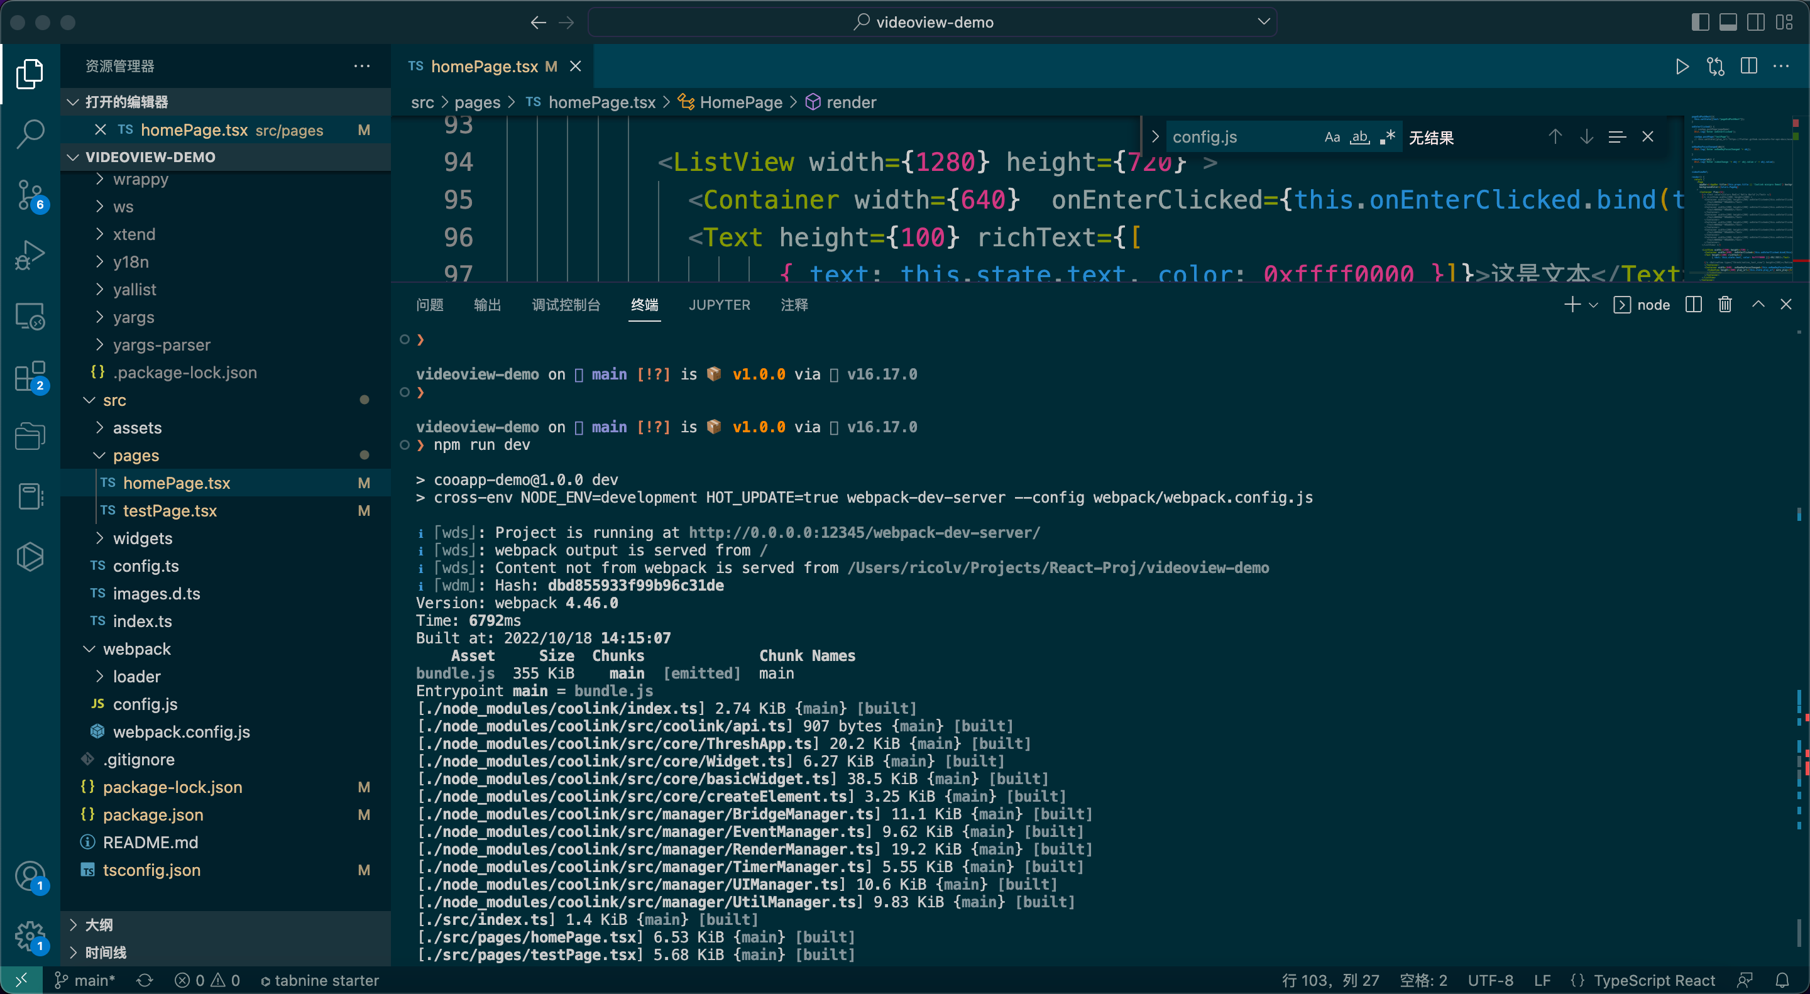
Task: Kill terminal with trash icon
Action: click(1725, 304)
